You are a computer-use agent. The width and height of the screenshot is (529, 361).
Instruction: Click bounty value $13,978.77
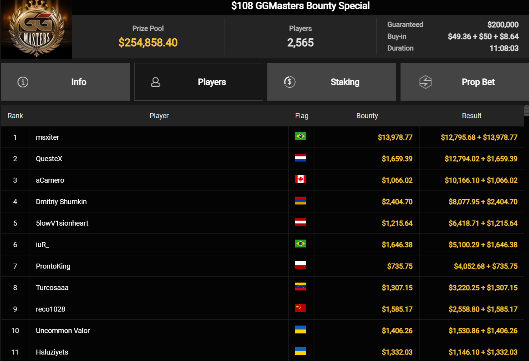pos(395,137)
